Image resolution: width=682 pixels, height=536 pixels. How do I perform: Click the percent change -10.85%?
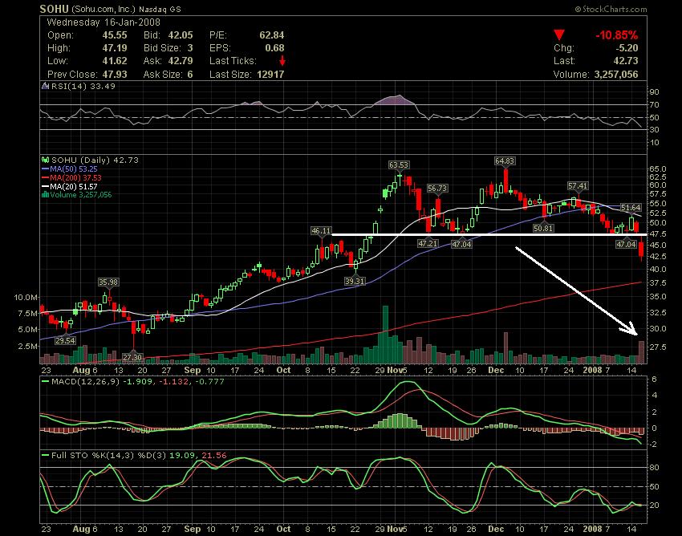[617, 35]
